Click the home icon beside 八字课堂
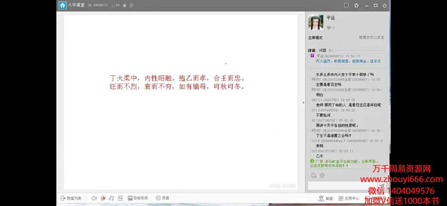 [63, 5]
